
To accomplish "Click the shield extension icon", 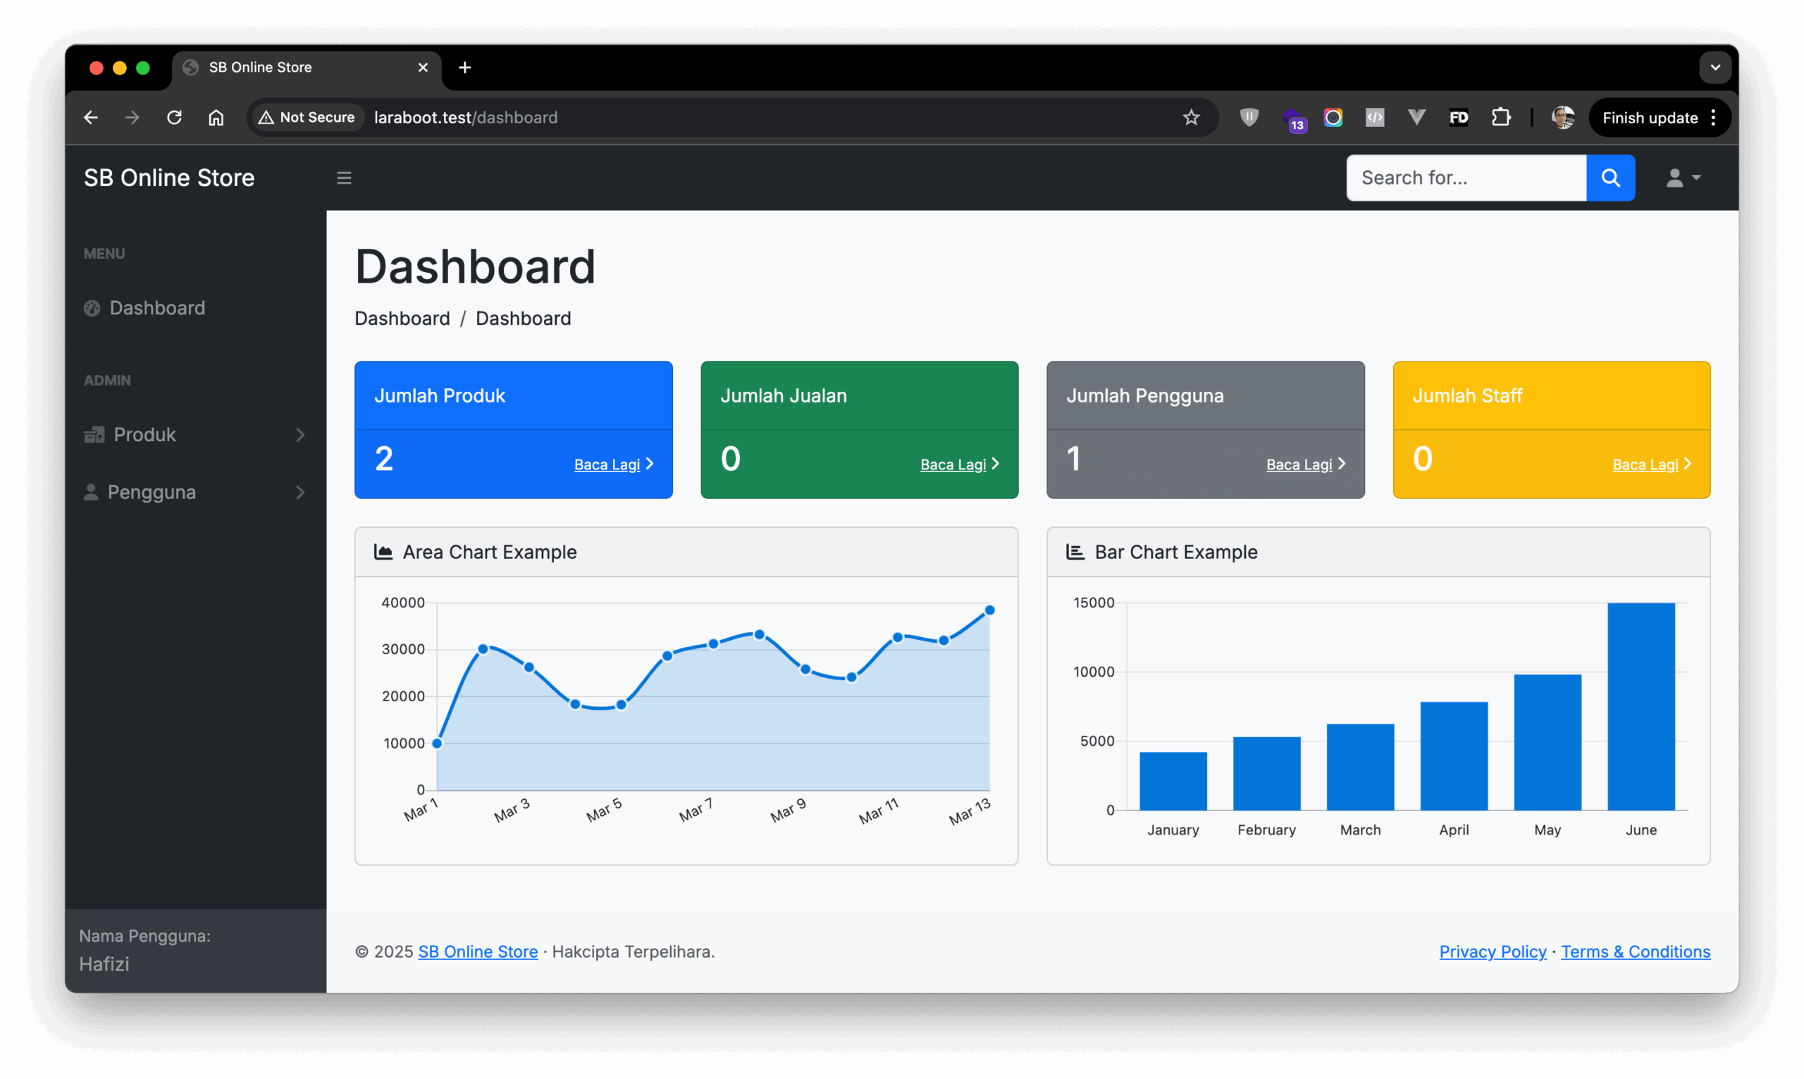I will (x=1249, y=118).
